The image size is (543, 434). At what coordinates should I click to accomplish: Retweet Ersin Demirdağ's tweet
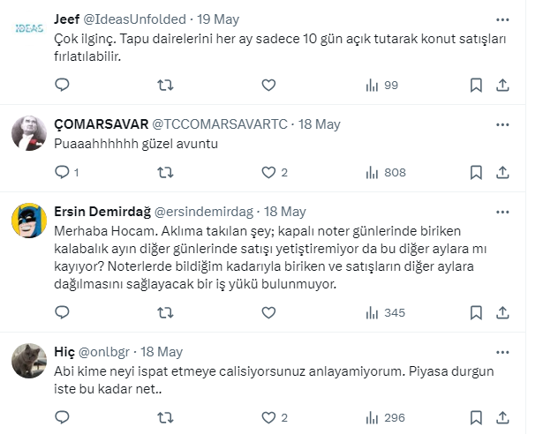165,312
